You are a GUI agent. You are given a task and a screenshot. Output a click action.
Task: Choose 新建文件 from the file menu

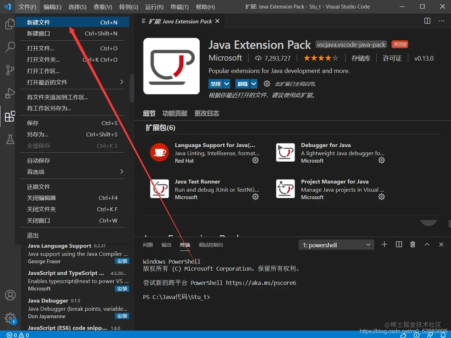click(72, 22)
